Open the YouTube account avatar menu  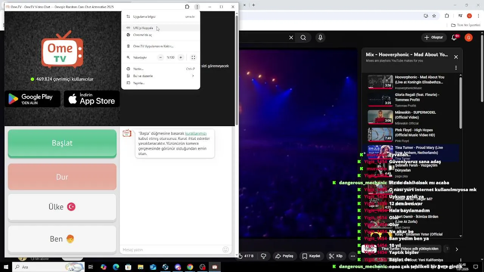[468, 37]
